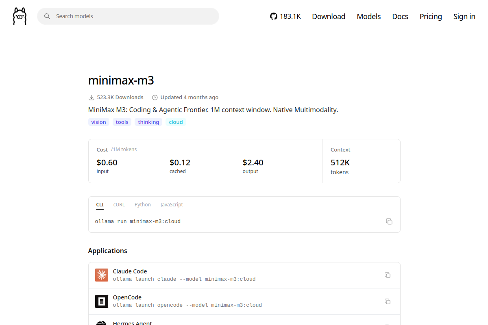Viewport: 488px width, 325px height.
Task: Switch to the JavaScript tab
Action: tap(172, 205)
